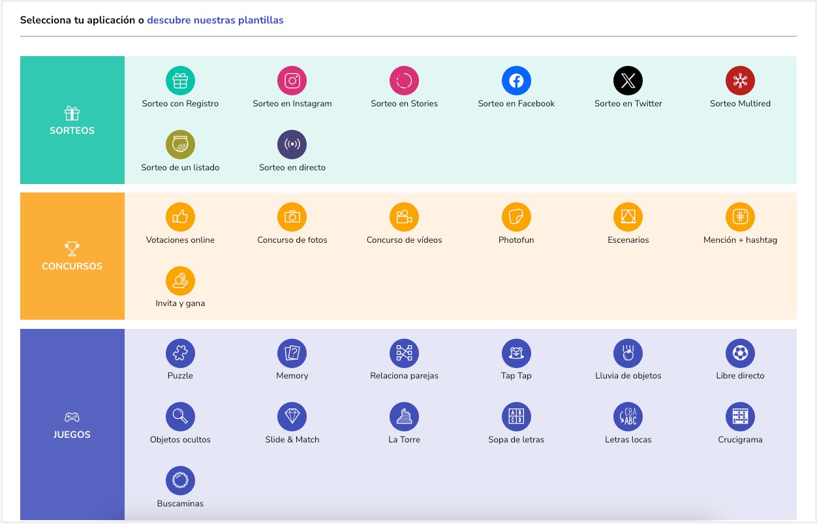Select the Votaciones online thumbs-up icon
The width and height of the screenshot is (817, 524).
pyautogui.click(x=180, y=217)
